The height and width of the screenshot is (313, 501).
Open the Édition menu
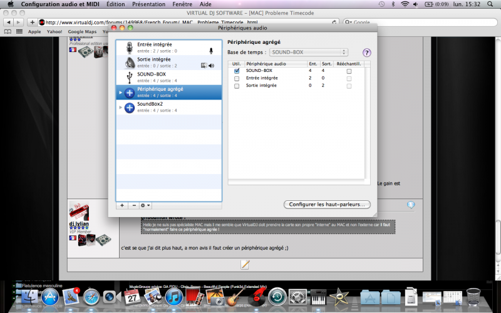[x=116, y=4]
